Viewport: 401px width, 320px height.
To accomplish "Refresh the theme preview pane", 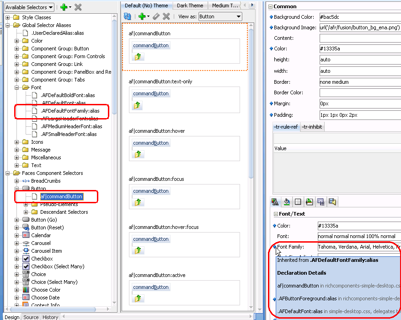I will [127, 16].
